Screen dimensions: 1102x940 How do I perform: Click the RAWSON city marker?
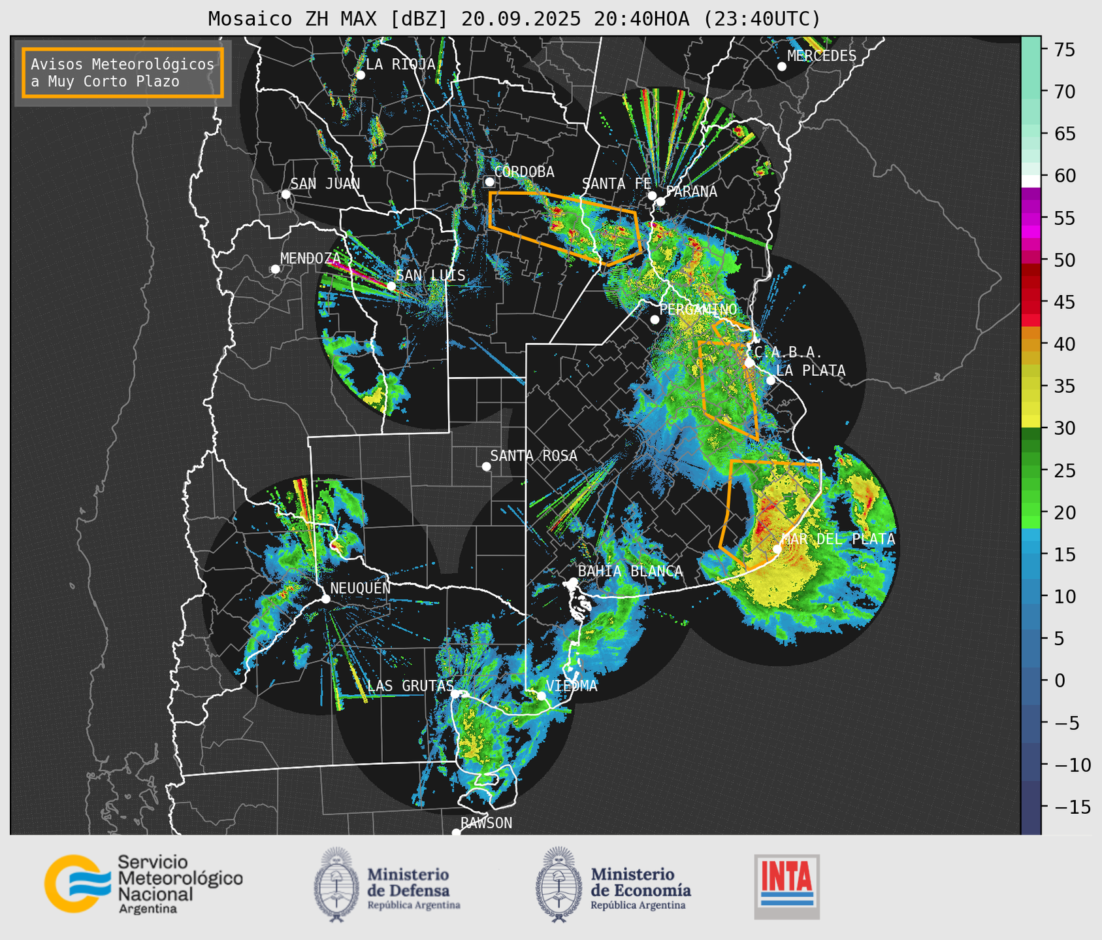(x=456, y=833)
